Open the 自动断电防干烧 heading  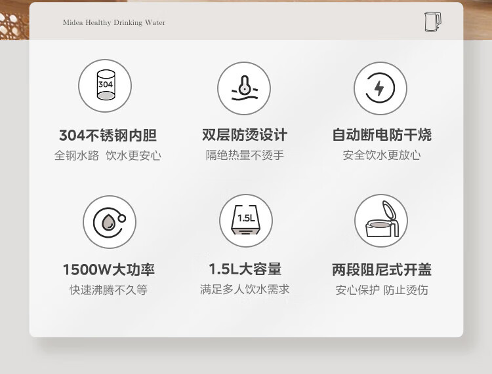[381, 135]
